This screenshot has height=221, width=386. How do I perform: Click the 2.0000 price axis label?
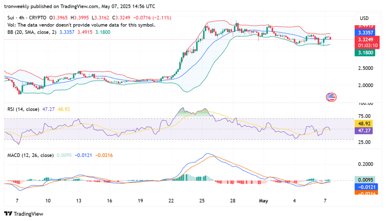[x=365, y=85]
